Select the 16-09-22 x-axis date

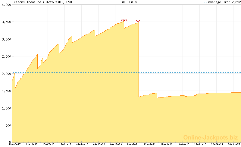point(167,144)
